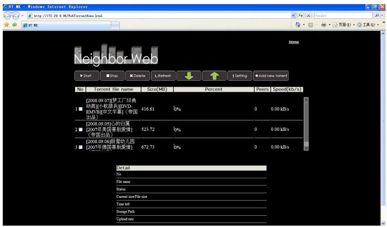
Task: Click size value 672.73
Action: coord(148,147)
